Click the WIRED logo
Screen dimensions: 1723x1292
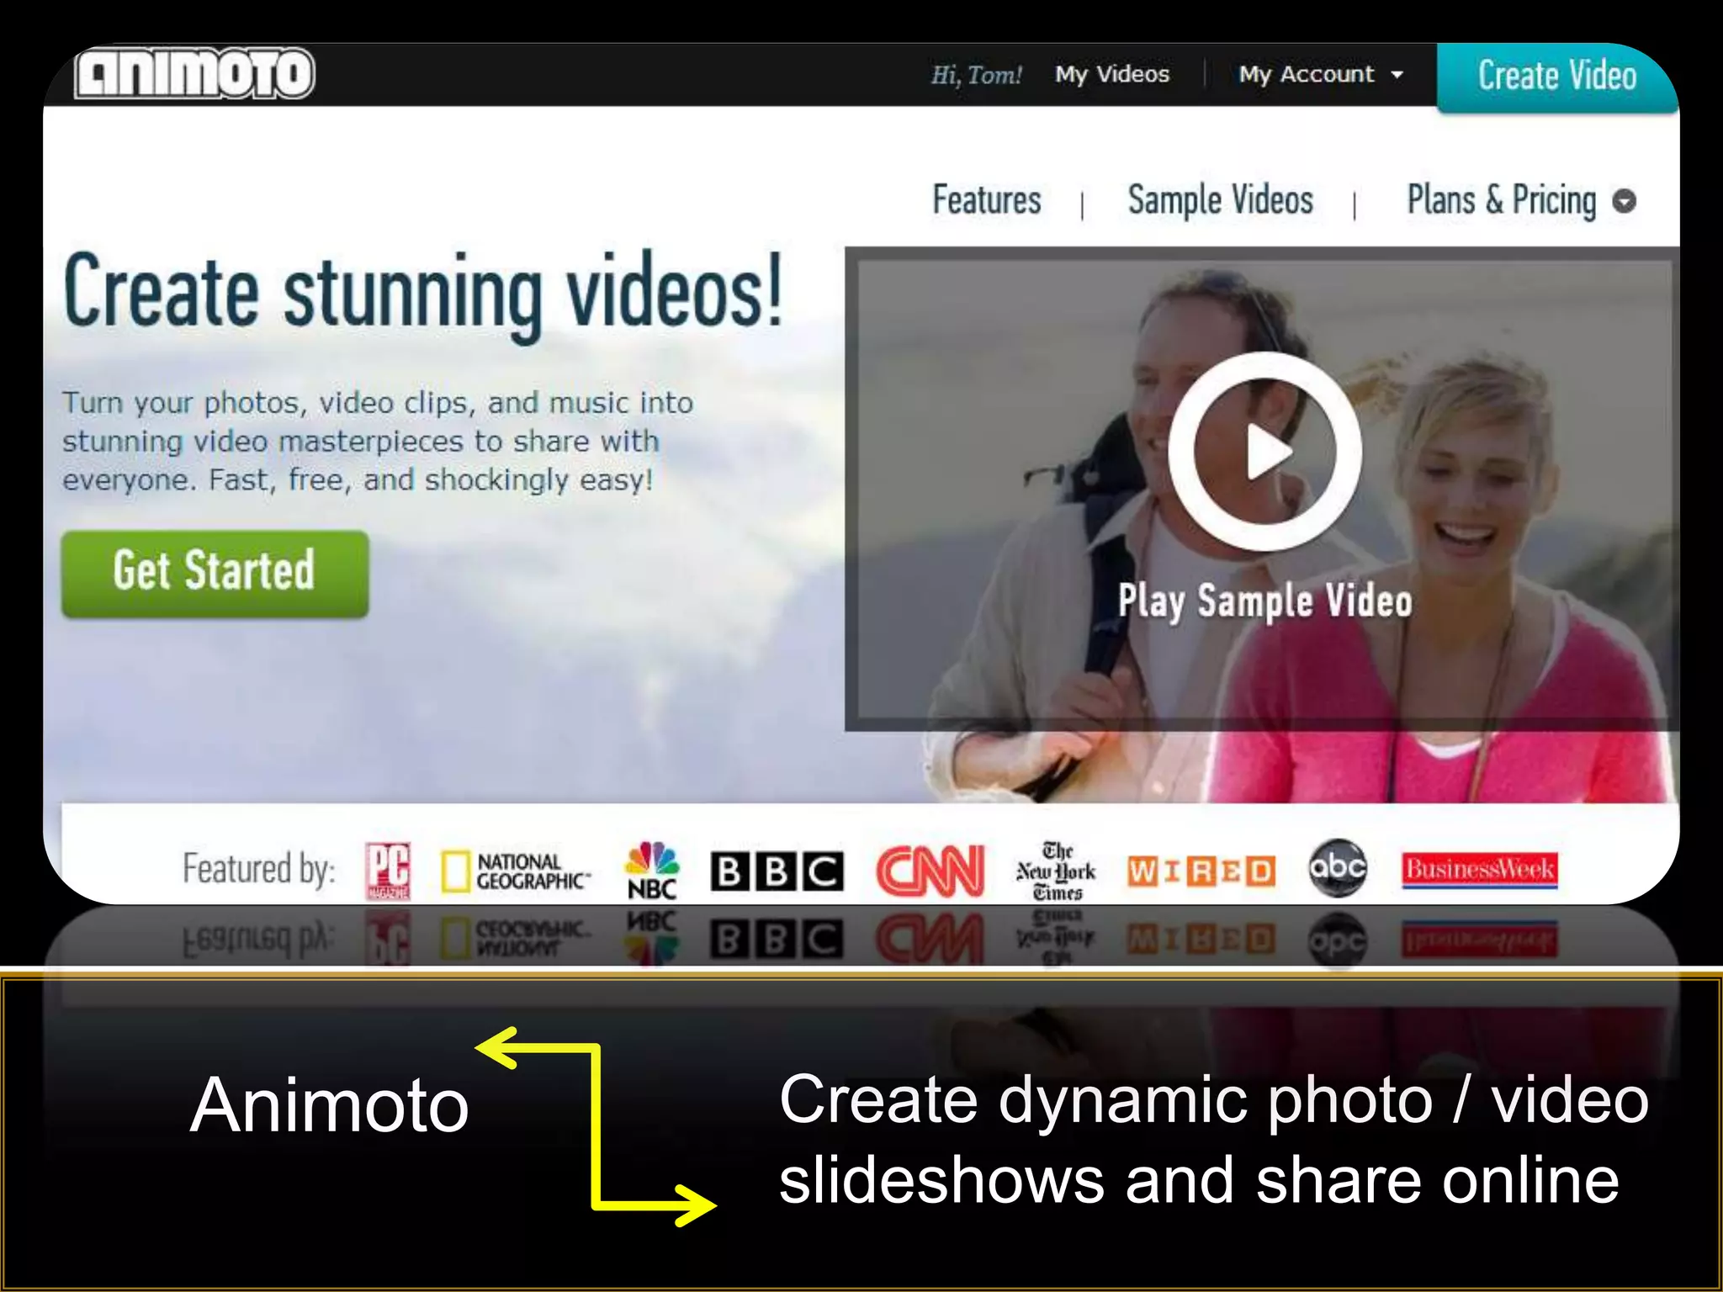click(1201, 871)
